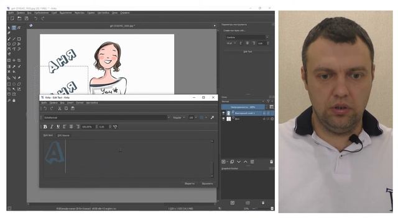398x223 pixels.
Task: Select the crop tool in toolbox
Action: point(19,61)
